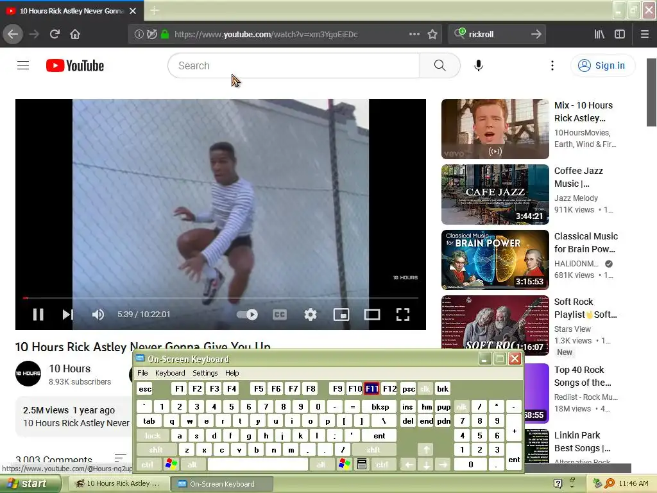Open the Windows start menu

coord(30,483)
